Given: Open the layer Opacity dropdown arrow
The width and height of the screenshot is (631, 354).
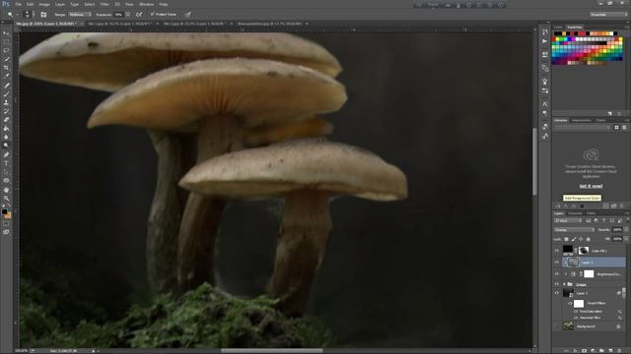Looking at the screenshot, I should click(x=626, y=230).
